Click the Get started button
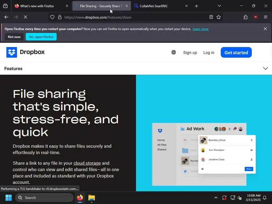The width and height of the screenshot is (272, 204). 236,52
